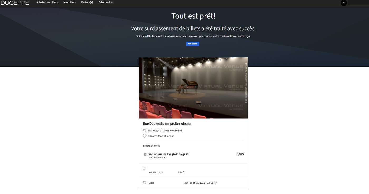Viewport: 369px width, 194px height.
Task: Click the DUCEPPE logo
Action: coord(15,3)
